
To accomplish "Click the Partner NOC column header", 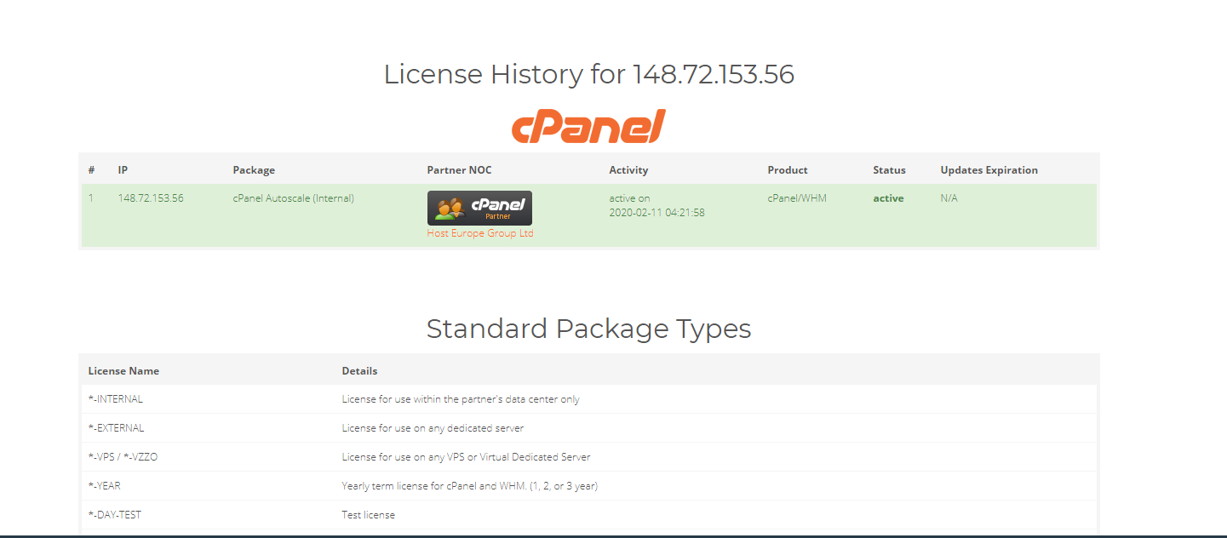I will [459, 170].
